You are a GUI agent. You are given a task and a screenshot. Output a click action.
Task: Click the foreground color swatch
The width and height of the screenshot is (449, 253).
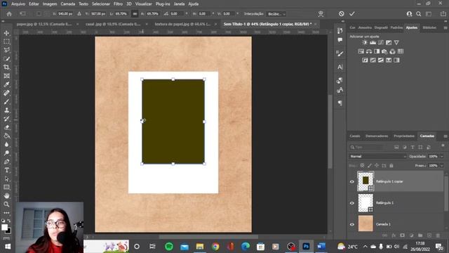click(x=4, y=227)
